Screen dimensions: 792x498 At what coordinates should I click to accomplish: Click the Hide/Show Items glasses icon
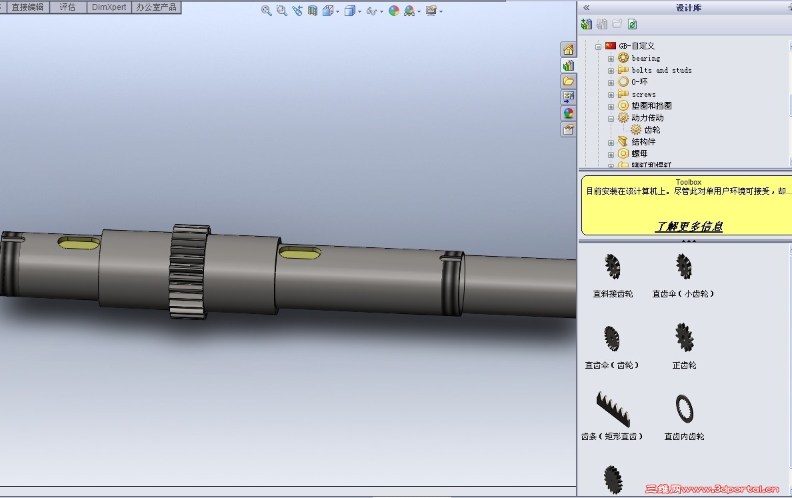coord(371,11)
